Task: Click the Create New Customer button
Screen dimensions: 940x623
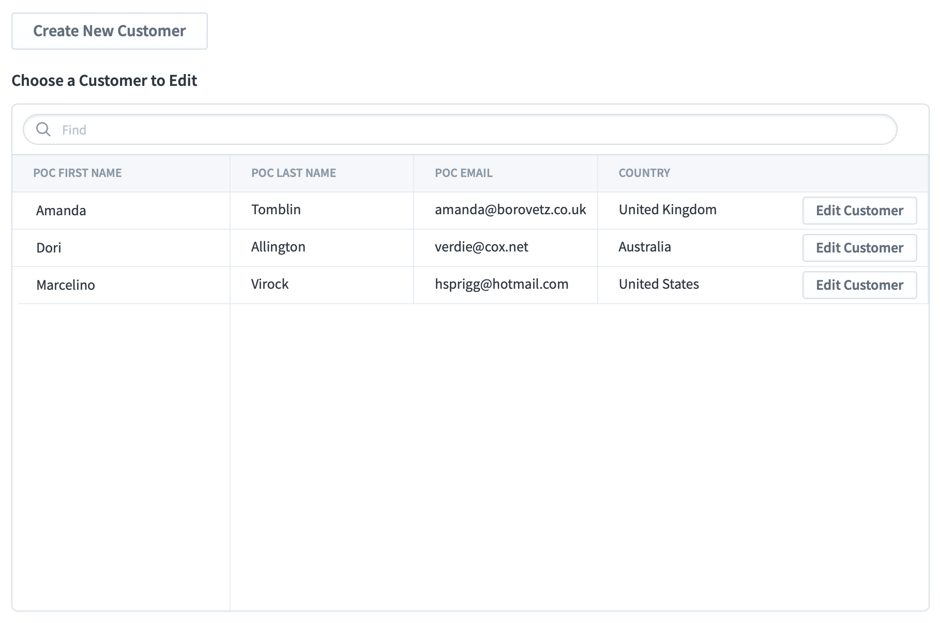Action: (x=109, y=31)
